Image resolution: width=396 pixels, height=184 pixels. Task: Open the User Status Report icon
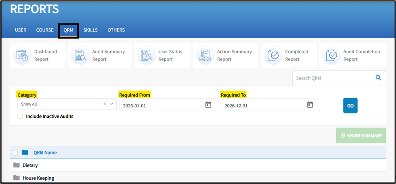[x=146, y=56]
